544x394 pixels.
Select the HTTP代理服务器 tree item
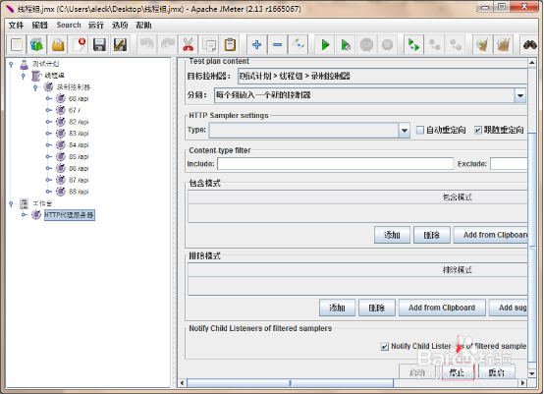click(x=70, y=215)
